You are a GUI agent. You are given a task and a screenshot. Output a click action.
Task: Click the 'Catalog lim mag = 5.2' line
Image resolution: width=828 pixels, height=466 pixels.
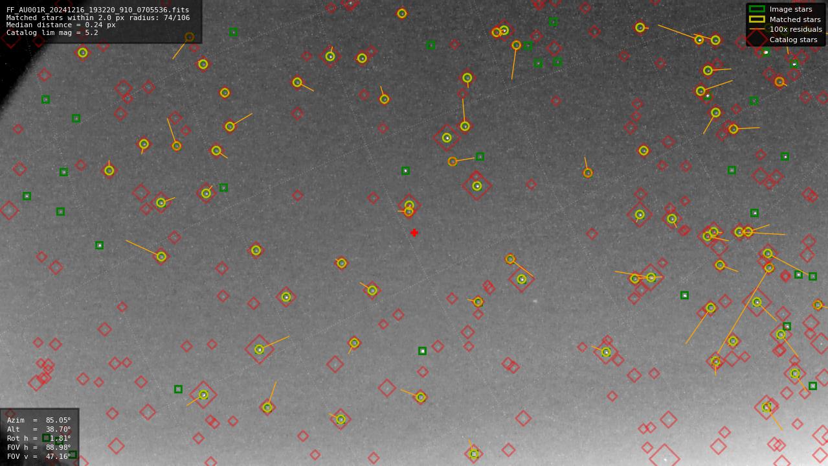pyautogui.click(x=52, y=32)
